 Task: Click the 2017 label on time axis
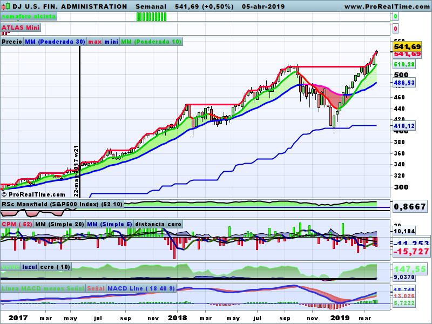(18, 318)
